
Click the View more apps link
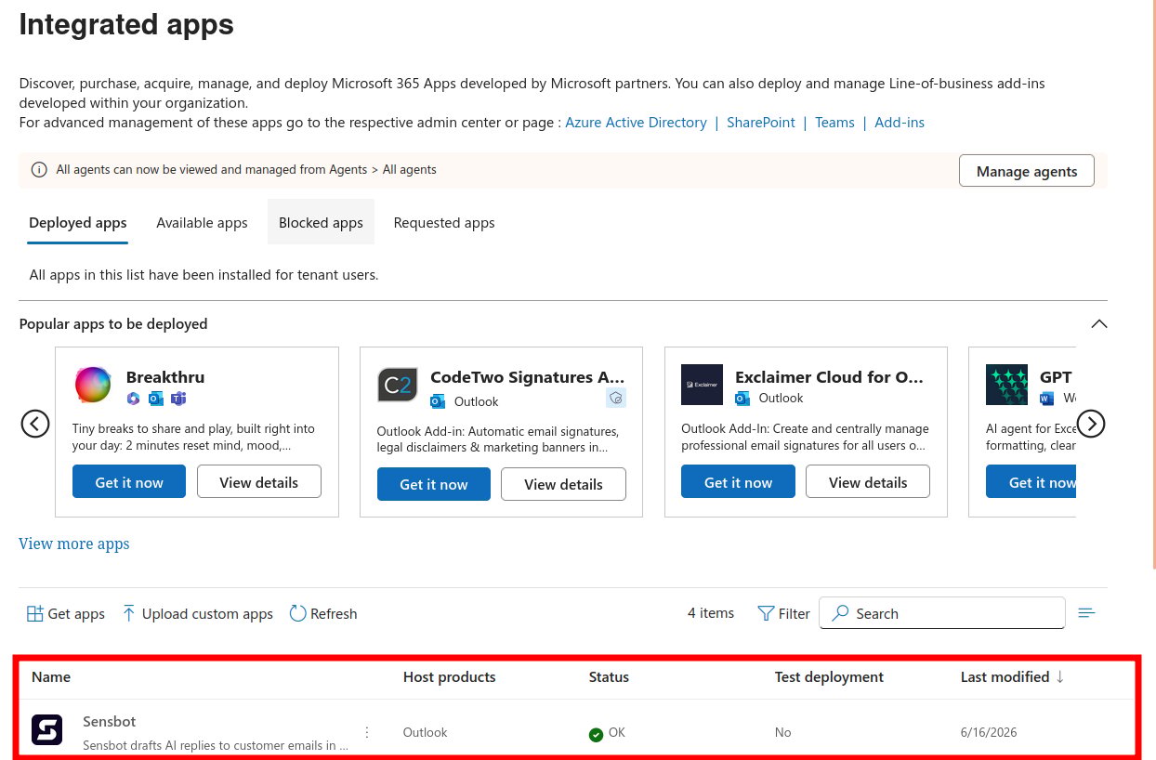point(74,544)
